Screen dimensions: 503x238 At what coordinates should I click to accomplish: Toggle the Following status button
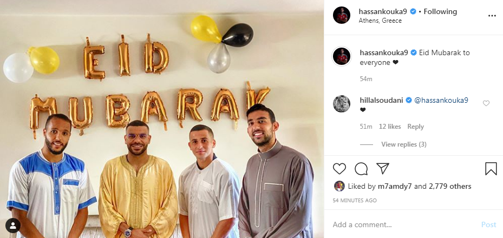point(440,11)
